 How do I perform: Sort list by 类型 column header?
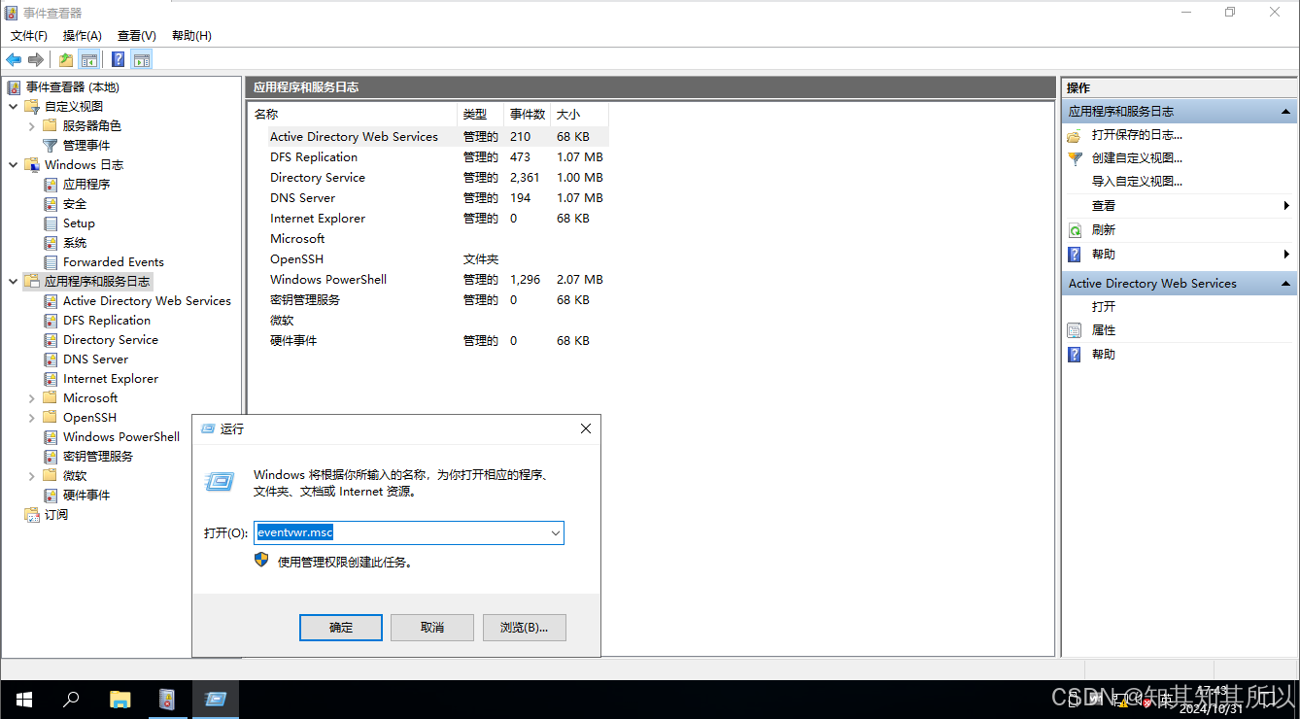[481, 114]
